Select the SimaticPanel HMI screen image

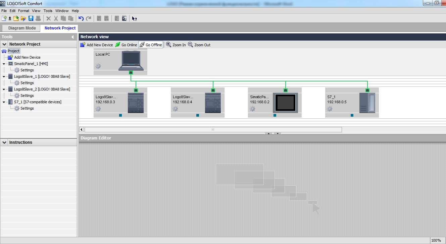pos(285,103)
